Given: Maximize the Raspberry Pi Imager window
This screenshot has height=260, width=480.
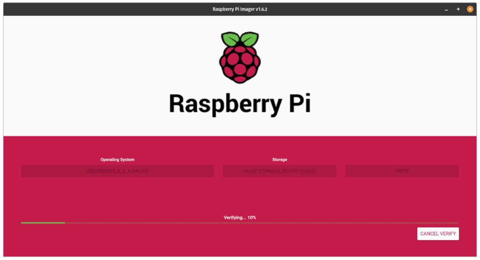Looking at the screenshot, I should (458, 9).
